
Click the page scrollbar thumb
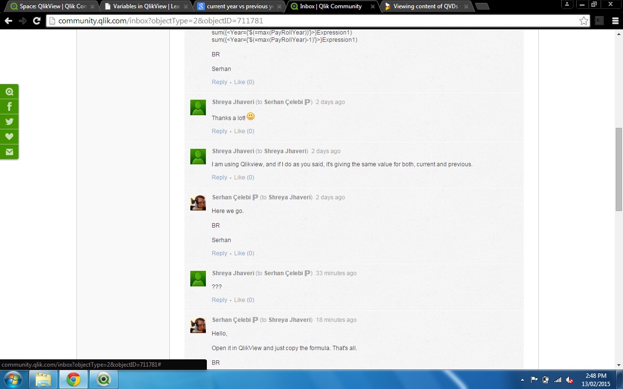(x=619, y=169)
